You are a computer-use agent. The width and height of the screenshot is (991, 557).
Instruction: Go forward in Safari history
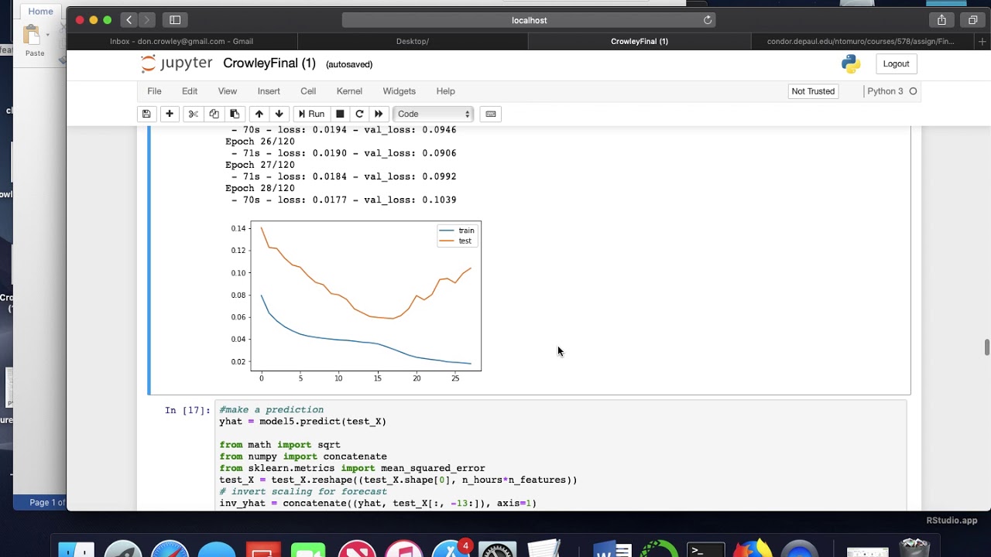point(147,20)
